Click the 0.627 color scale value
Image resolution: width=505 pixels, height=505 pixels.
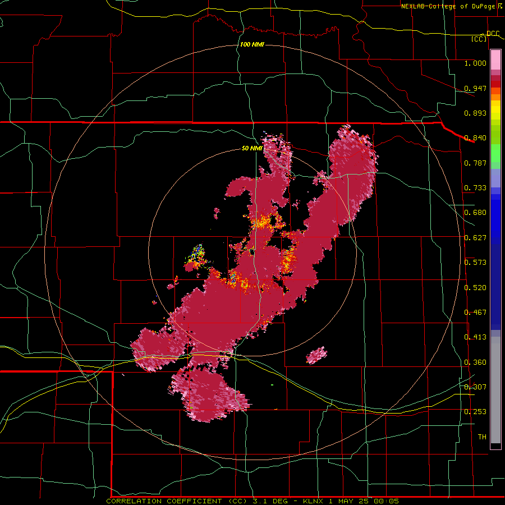tap(475, 238)
